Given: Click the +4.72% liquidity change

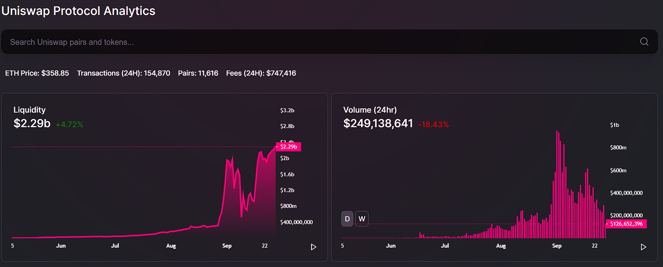Looking at the screenshot, I should pyautogui.click(x=70, y=124).
